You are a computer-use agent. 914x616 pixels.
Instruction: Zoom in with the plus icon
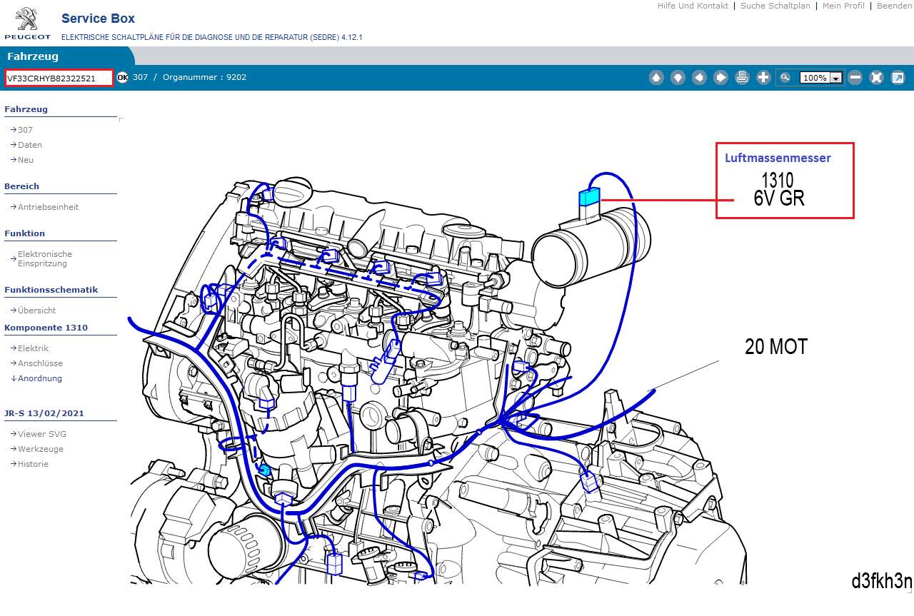tap(763, 78)
